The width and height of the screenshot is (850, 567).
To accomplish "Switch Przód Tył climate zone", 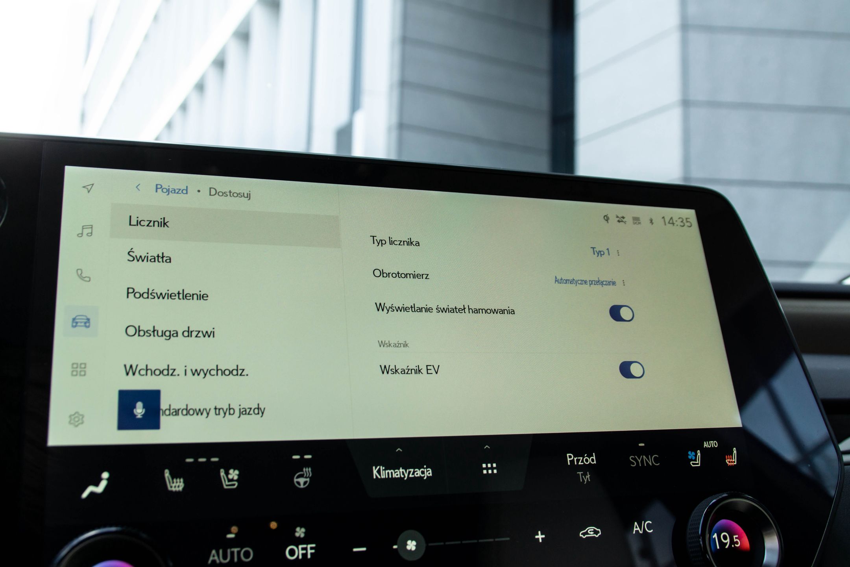I will (x=581, y=467).
